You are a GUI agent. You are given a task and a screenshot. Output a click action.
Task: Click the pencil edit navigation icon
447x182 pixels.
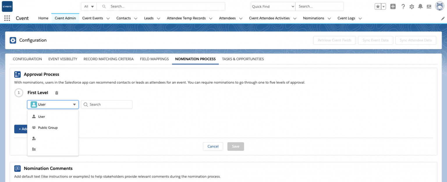tap(443, 18)
